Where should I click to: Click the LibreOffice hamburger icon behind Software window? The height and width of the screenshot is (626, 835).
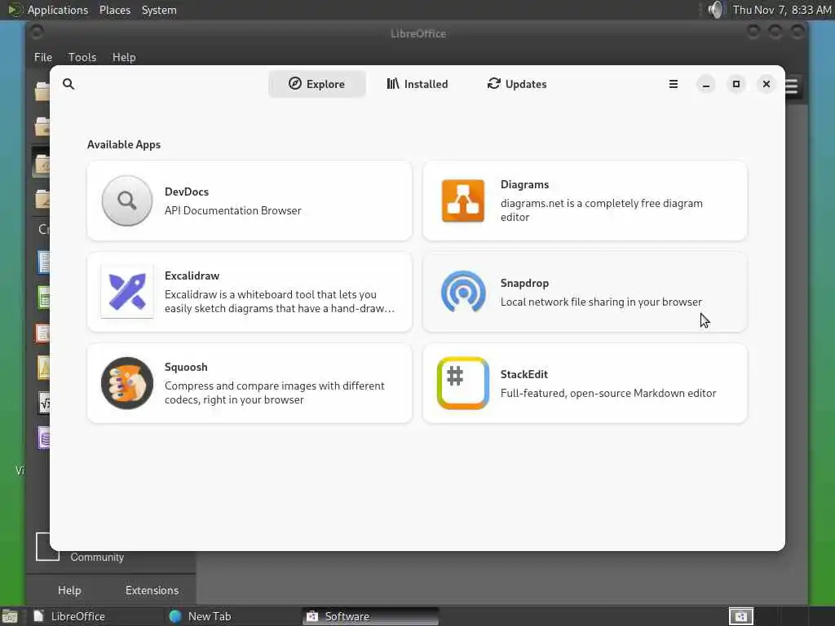tap(793, 86)
